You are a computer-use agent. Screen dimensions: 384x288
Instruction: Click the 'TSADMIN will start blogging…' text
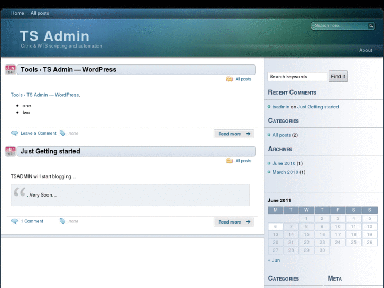click(x=43, y=176)
